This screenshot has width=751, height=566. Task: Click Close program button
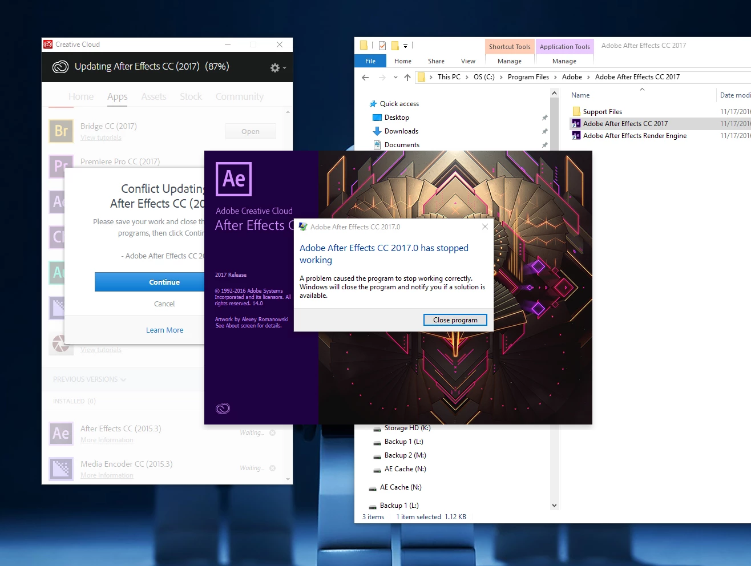tap(455, 320)
